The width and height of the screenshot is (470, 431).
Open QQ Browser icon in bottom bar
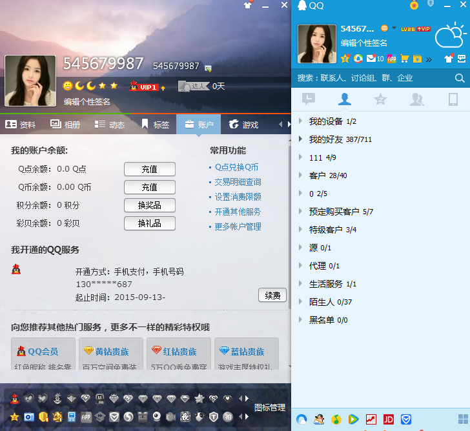tap(301, 419)
